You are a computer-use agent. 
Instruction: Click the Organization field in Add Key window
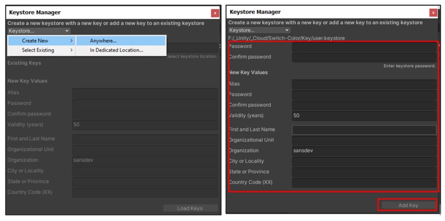(364, 151)
